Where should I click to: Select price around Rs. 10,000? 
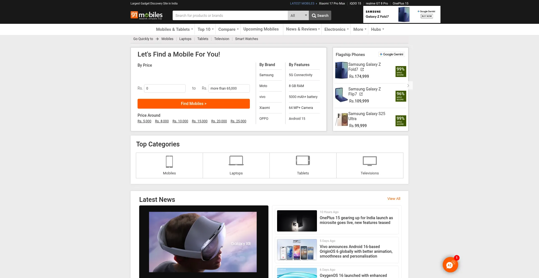coord(180,121)
